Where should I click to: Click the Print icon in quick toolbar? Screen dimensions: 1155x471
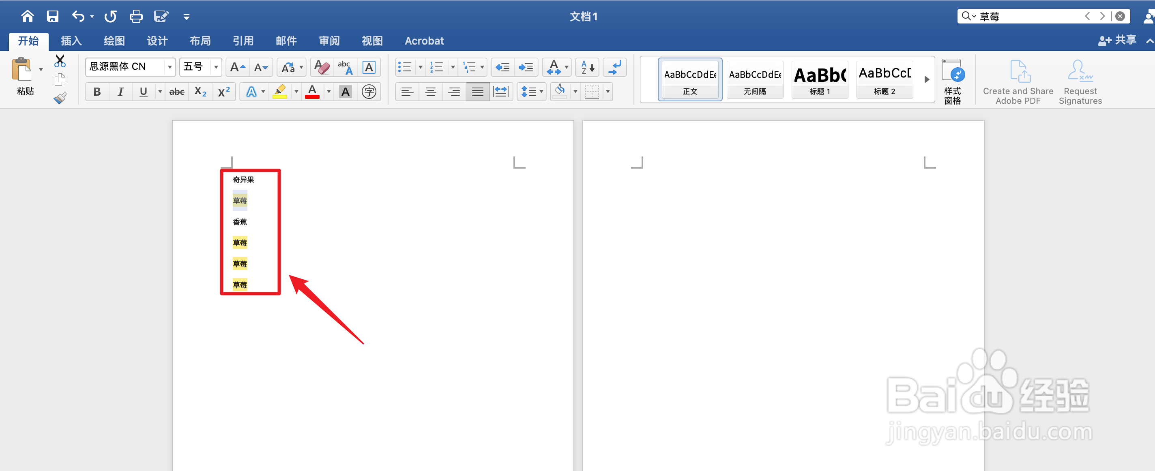tap(135, 17)
